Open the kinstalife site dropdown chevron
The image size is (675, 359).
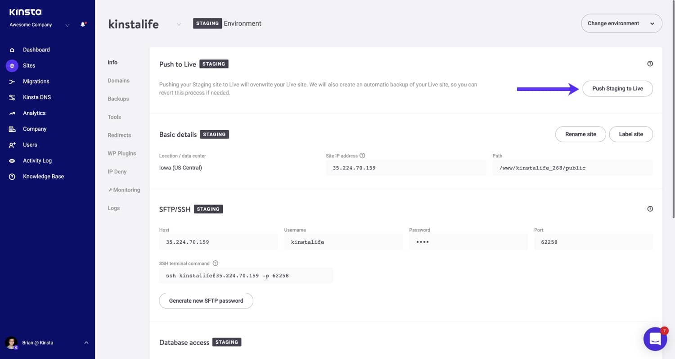179,24
